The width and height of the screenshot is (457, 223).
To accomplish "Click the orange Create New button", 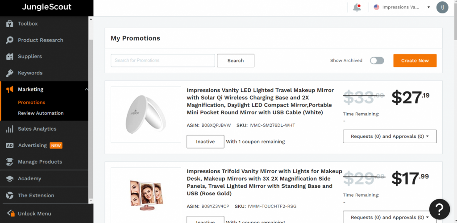I will coord(415,61).
